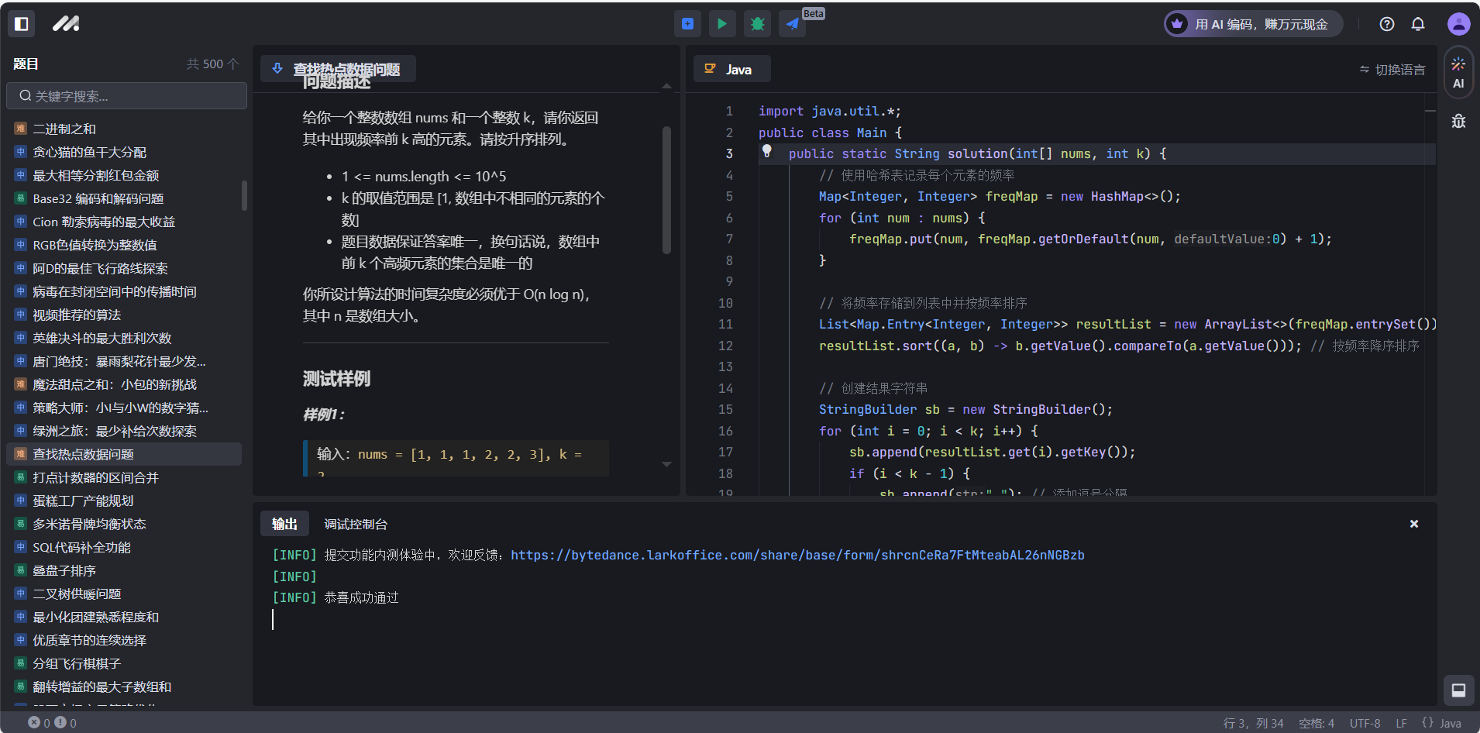Select highlighted problem 查找热点数据问题 in list
The width and height of the screenshot is (1480, 733).
point(124,454)
